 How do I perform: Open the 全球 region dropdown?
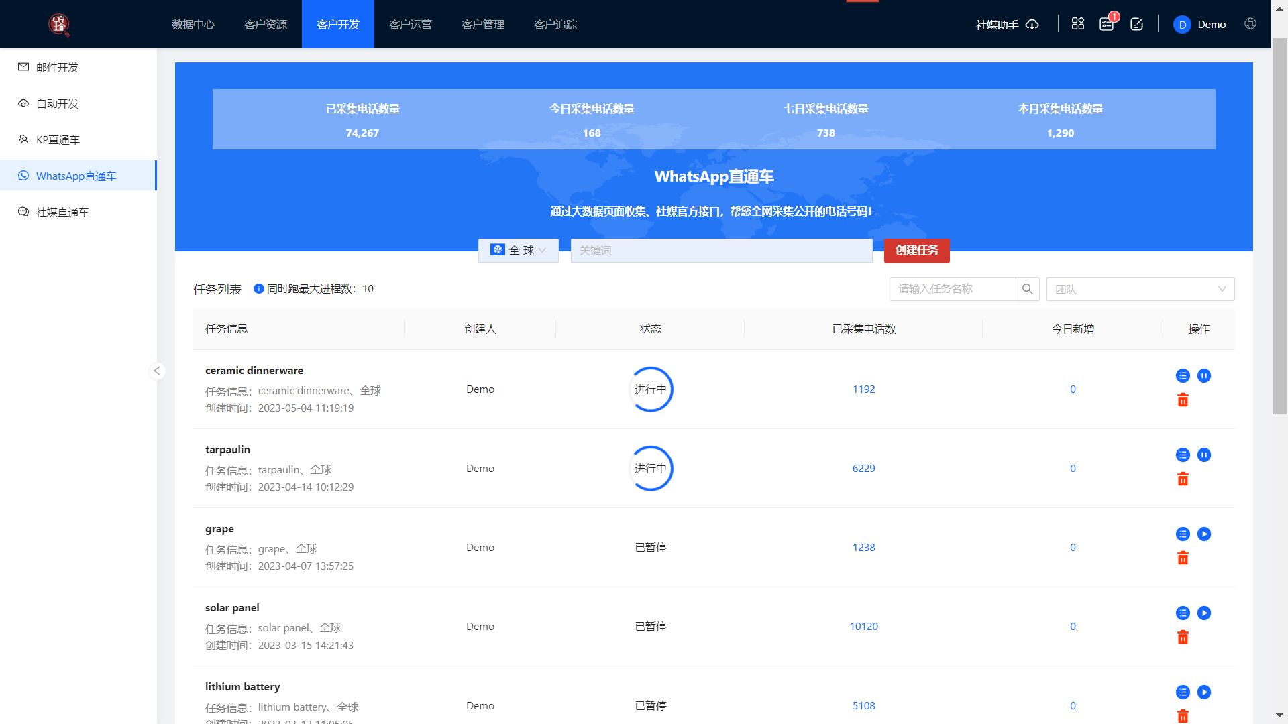point(518,250)
